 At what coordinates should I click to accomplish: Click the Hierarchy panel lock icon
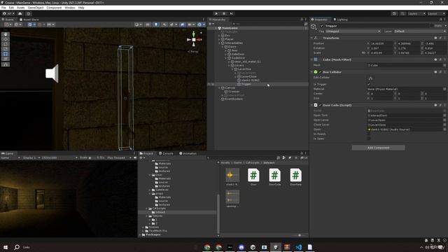[302, 20]
